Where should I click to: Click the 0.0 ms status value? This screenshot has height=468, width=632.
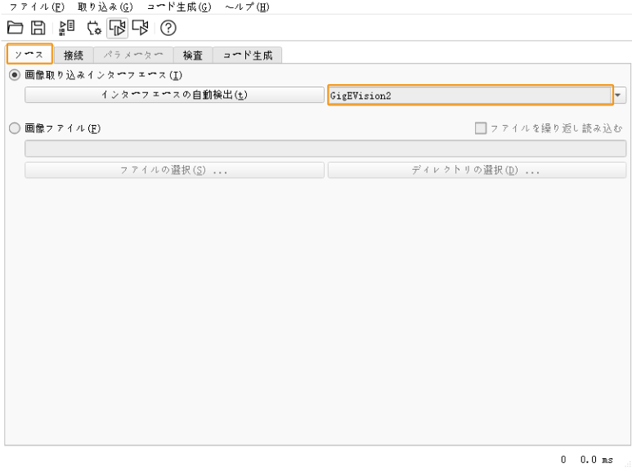[x=597, y=460]
